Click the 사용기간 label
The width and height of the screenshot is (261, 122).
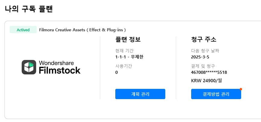pos(124,66)
